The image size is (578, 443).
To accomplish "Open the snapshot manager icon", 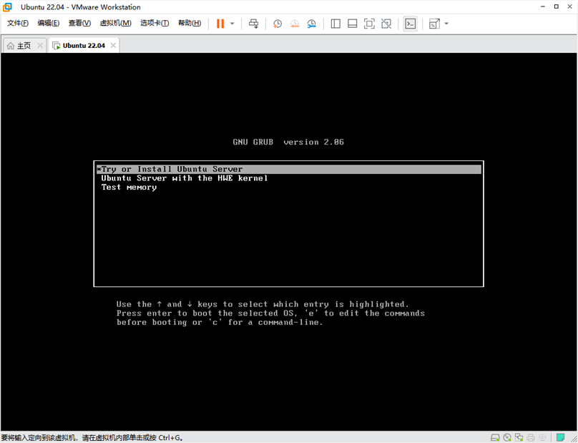I will tap(312, 24).
